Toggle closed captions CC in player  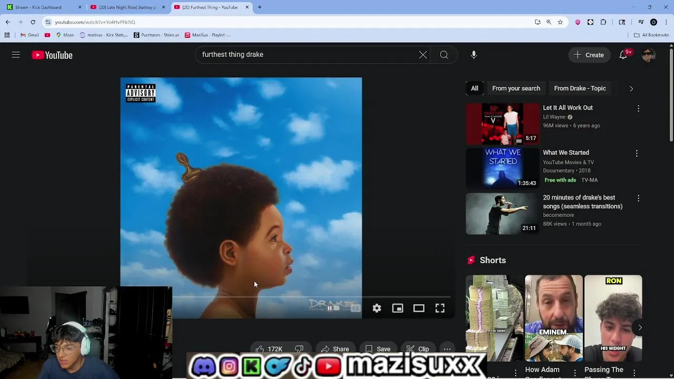pyautogui.click(x=356, y=308)
